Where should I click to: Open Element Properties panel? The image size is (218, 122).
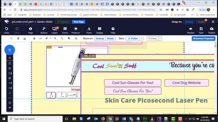204,38
